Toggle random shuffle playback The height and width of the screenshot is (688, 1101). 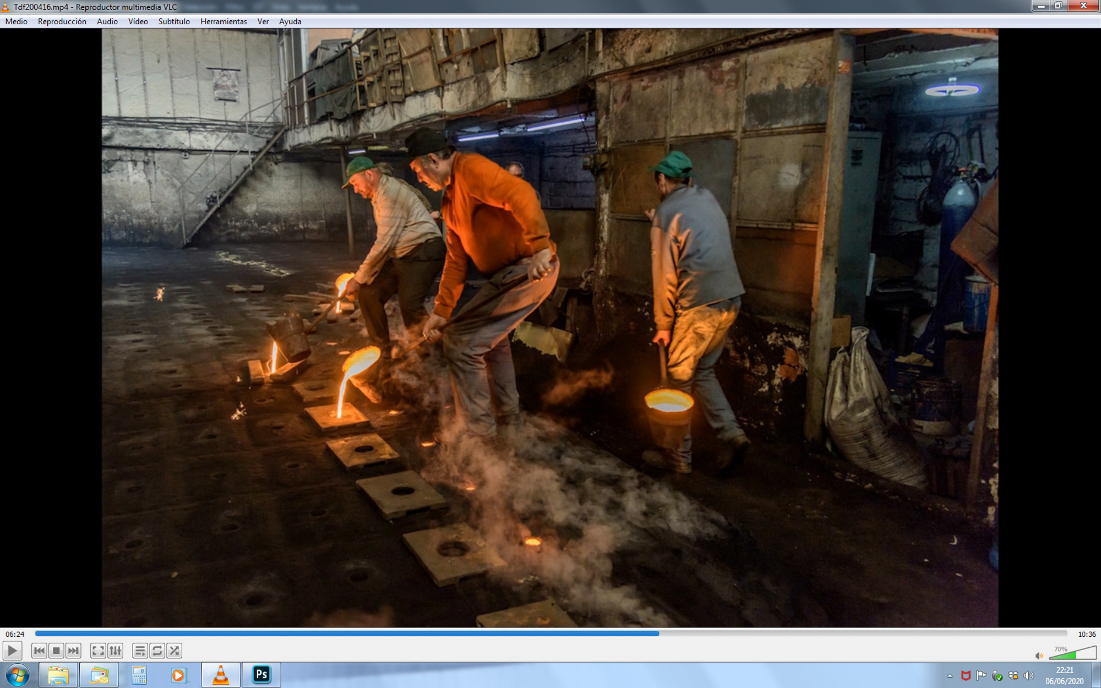[175, 651]
